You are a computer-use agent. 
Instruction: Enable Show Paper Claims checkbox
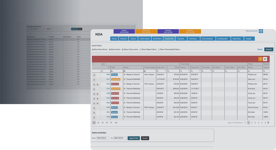point(141,49)
